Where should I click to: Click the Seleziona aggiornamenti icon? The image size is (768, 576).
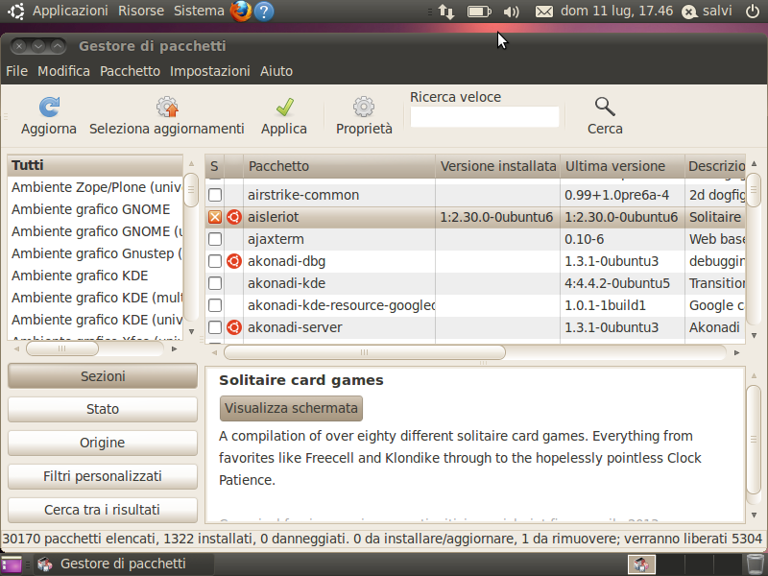(x=167, y=107)
